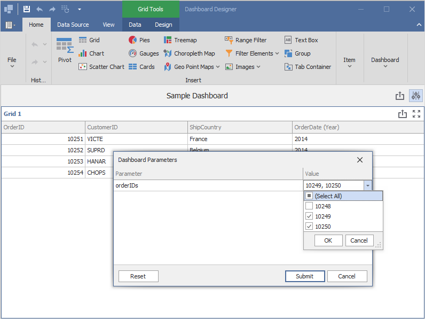Select the France cell
Screen dimensions: 425x319
click(240, 139)
